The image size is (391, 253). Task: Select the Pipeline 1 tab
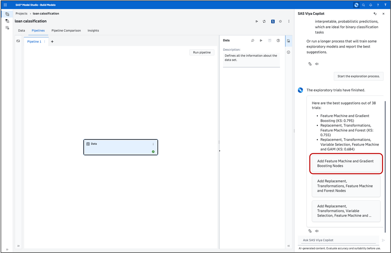point(34,41)
